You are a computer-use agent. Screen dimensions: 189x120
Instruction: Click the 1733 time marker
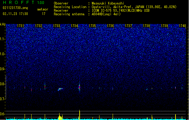click(56, 26)
